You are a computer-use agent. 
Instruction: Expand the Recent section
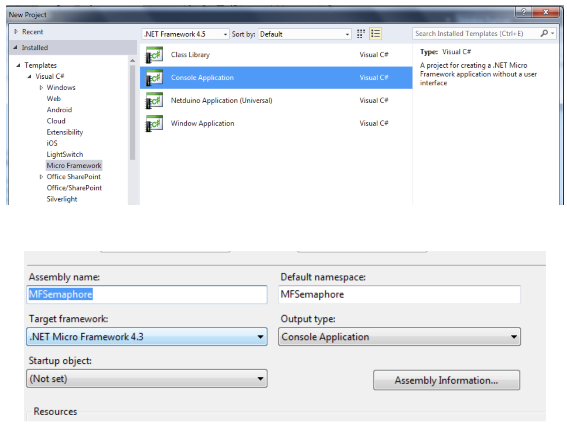(x=16, y=32)
